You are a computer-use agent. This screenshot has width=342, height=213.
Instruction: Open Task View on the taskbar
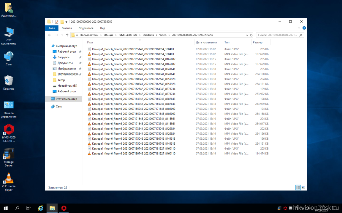pyautogui.click(x=28, y=208)
